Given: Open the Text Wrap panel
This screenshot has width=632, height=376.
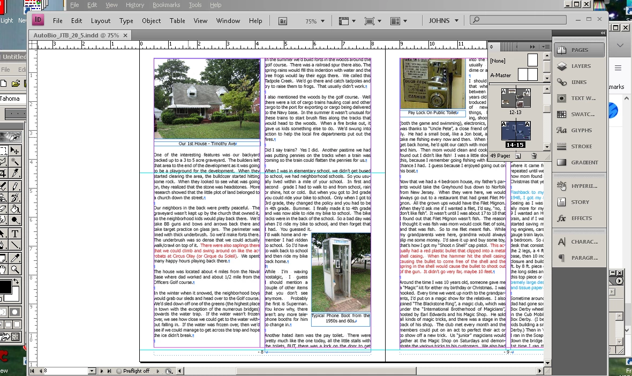Looking at the screenshot, I should point(579,99).
